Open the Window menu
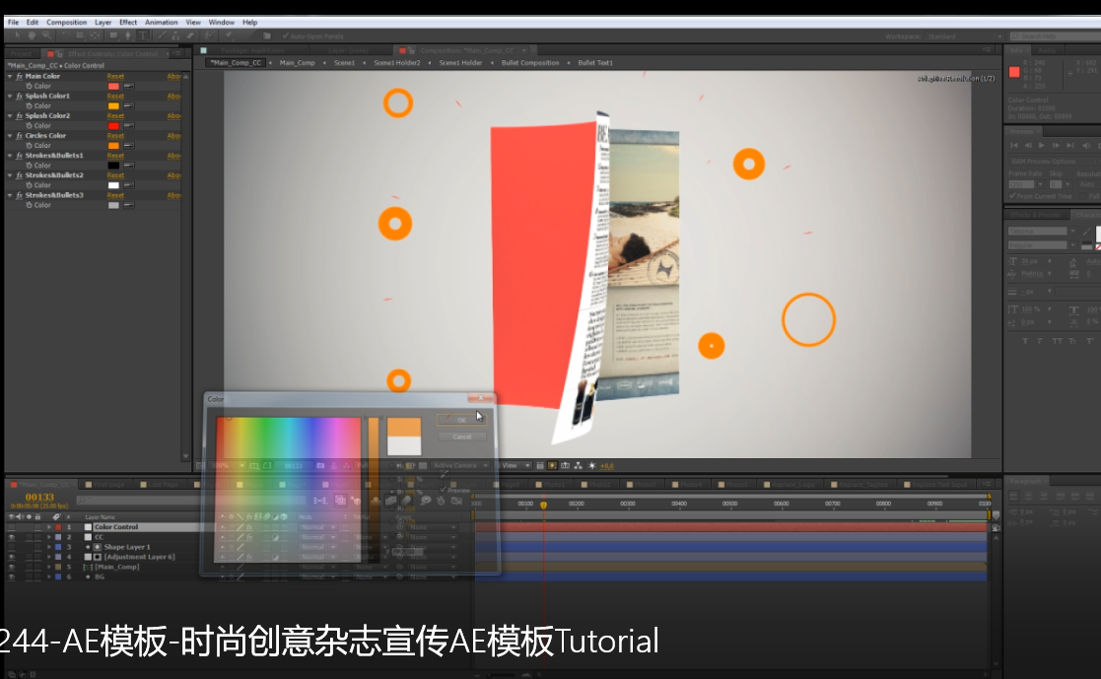Screen dimensions: 1101x679 pos(221,23)
